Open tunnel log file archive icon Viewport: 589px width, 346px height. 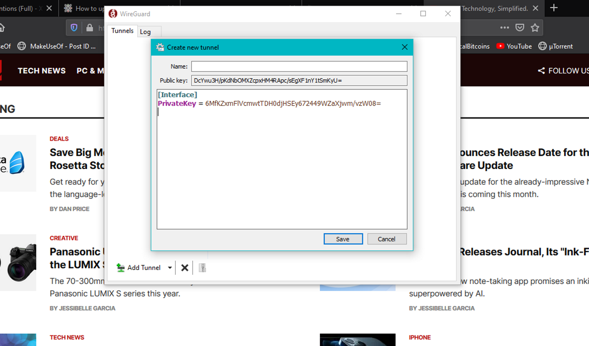[202, 267]
